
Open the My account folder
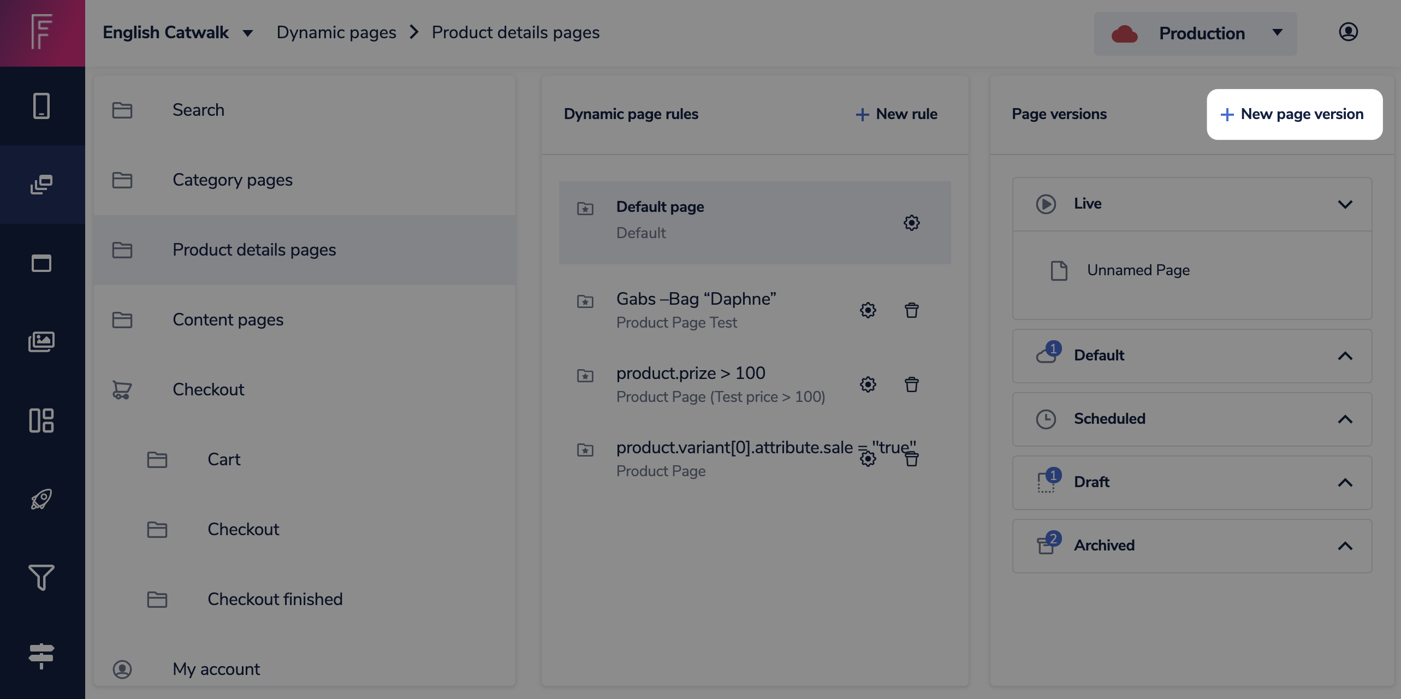305,670
